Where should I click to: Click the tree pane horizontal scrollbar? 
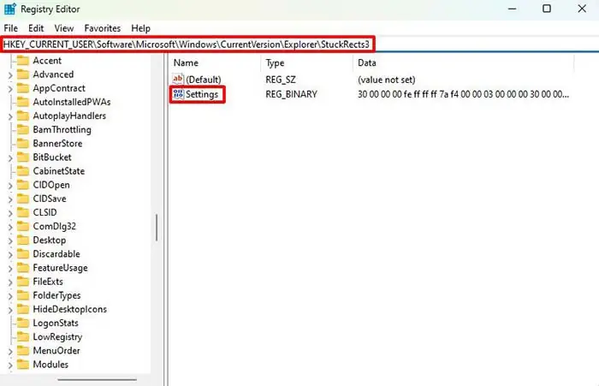(x=97, y=380)
